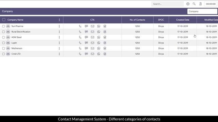Click the Company title in purple bar
Screen dimensions: 218x122
coord(7,11)
